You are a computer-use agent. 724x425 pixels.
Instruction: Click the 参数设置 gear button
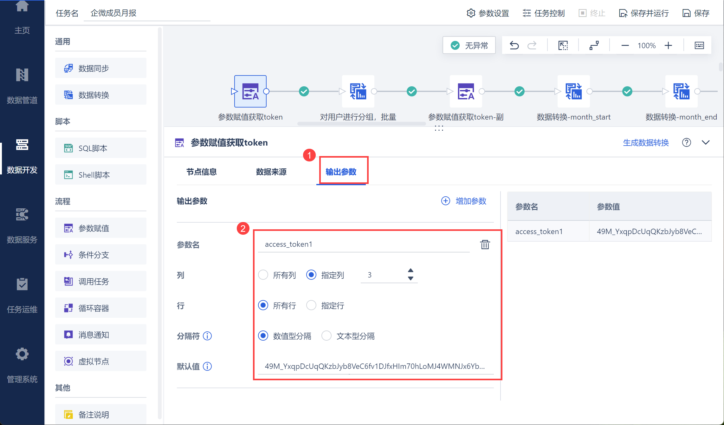(x=488, y=13)
